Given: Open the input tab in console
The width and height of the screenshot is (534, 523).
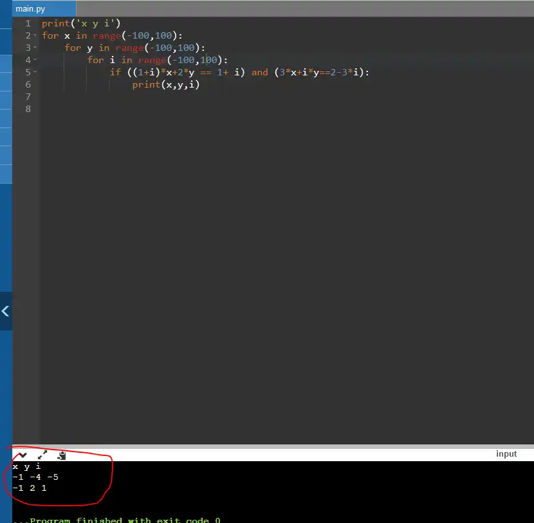Looking at the screenshot, I should (506, 454).
